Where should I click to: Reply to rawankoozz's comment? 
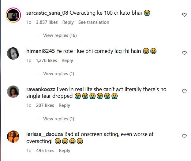64,105
